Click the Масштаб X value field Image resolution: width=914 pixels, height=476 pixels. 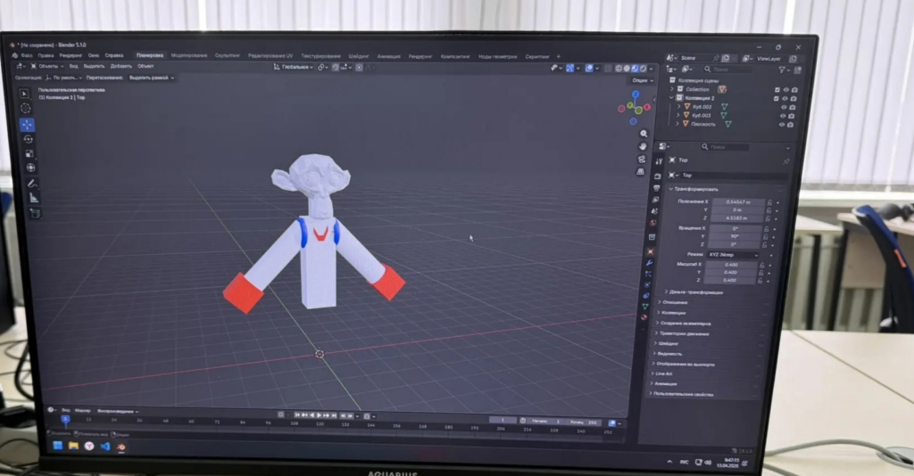(732, 265)
